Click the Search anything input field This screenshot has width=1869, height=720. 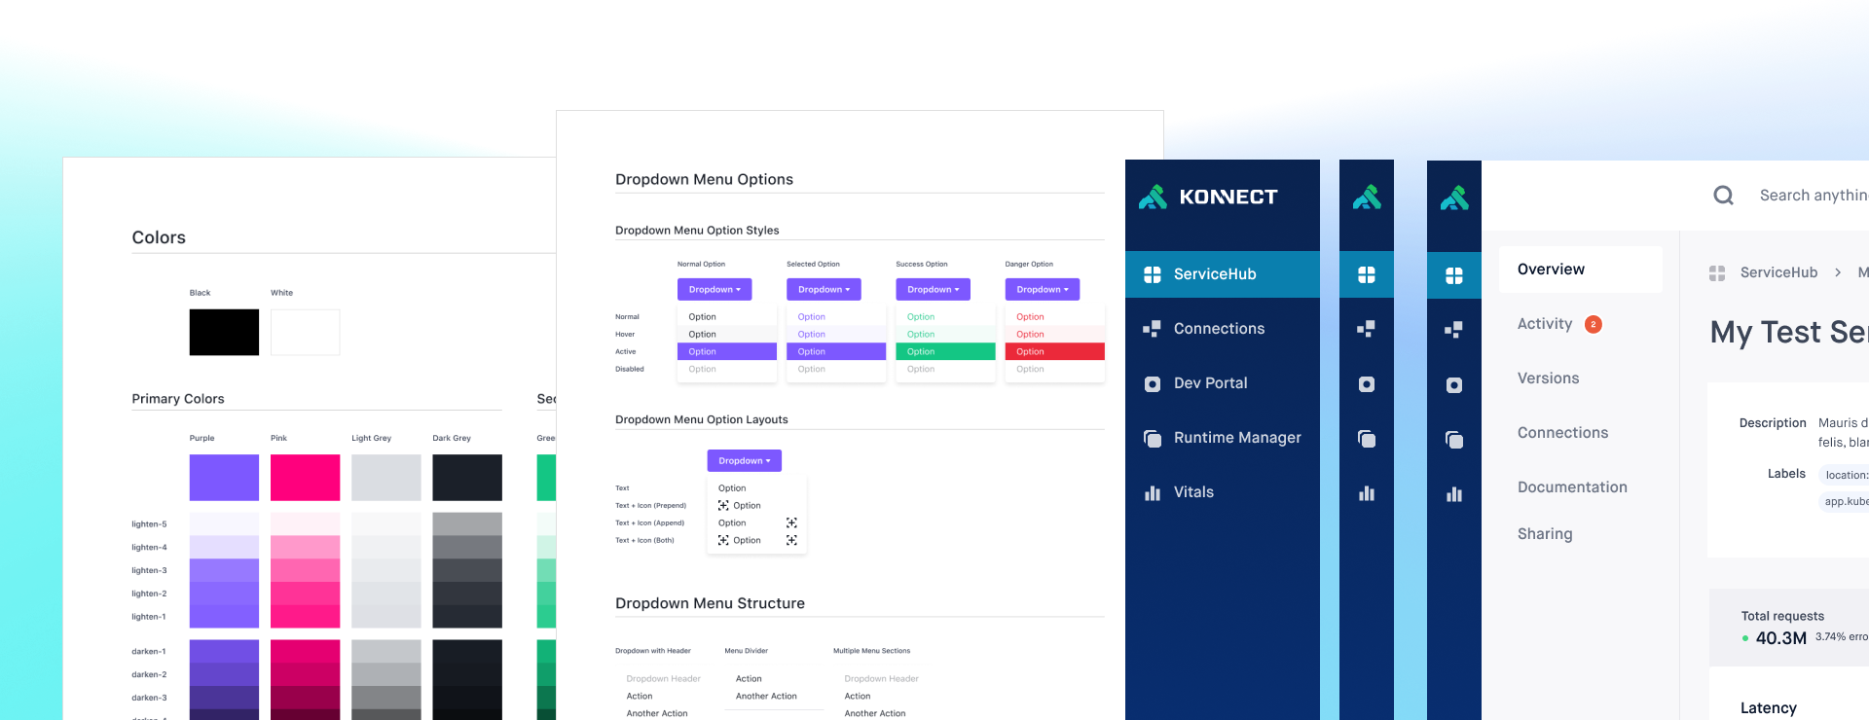tap(1811, 196)
